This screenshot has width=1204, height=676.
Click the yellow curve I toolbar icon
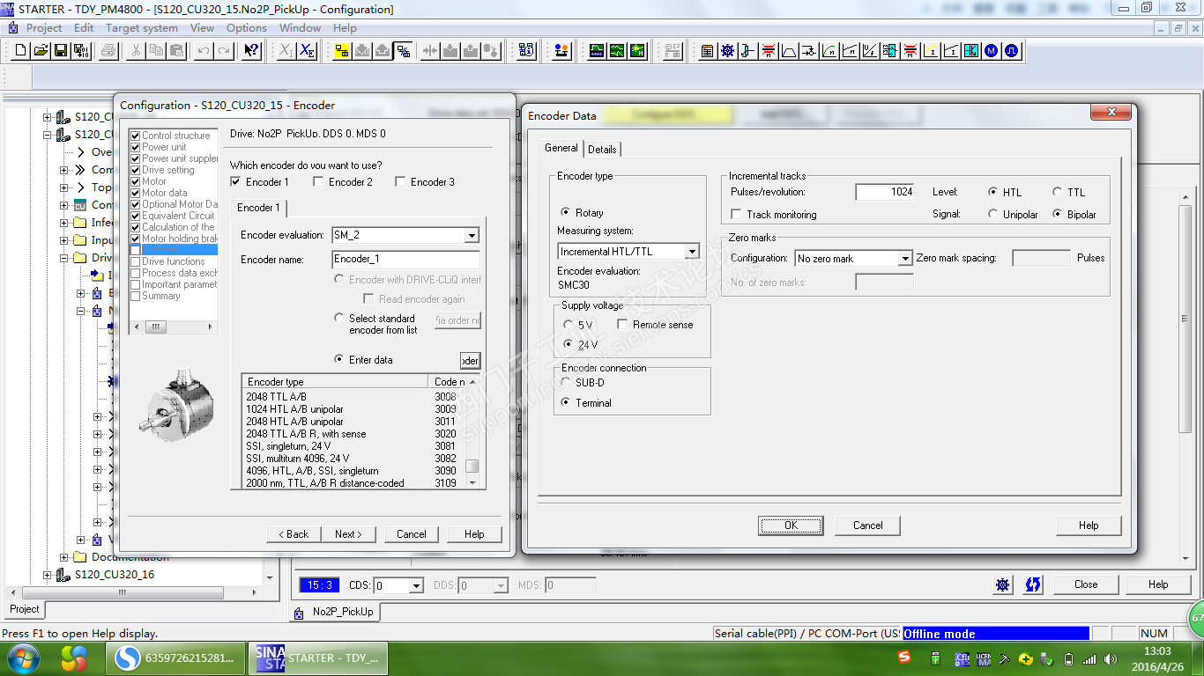click(x=931, y=51)
